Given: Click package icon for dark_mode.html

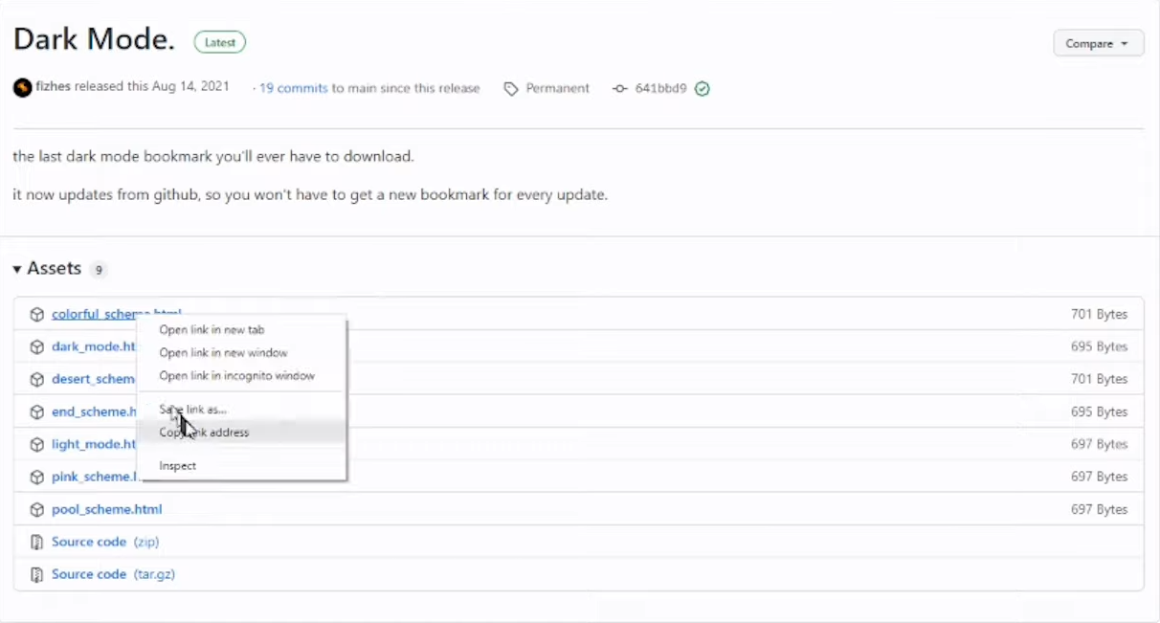Looking at the screenshot, I should coord(36,347).
